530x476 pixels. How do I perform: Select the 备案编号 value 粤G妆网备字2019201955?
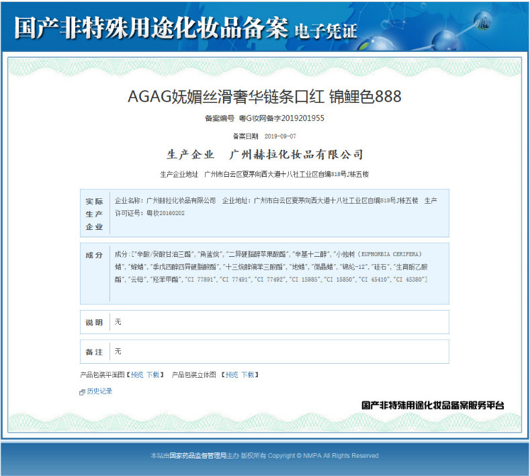[x=281, y=118]
